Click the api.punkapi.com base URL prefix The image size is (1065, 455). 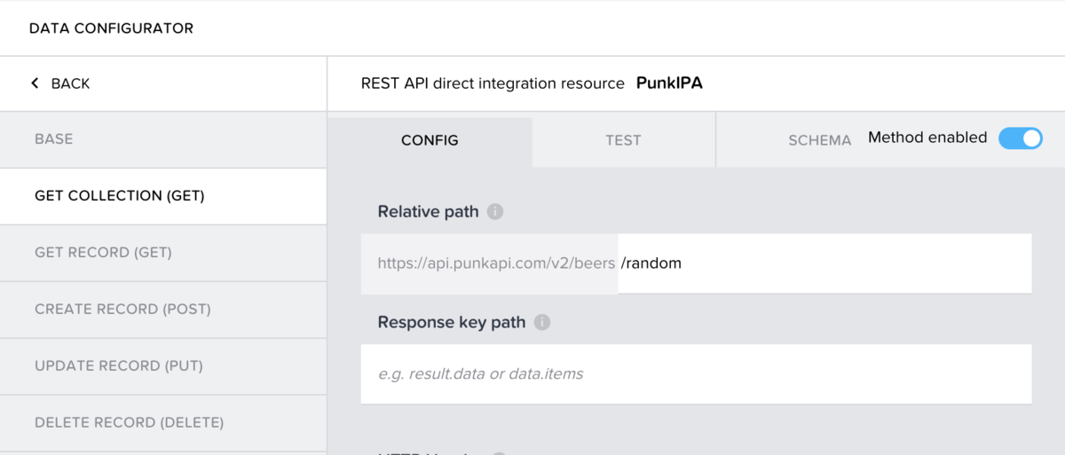[x=489, y=263]
